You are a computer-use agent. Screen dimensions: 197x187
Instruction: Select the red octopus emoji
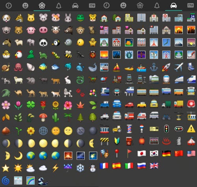tap(18, 67)
